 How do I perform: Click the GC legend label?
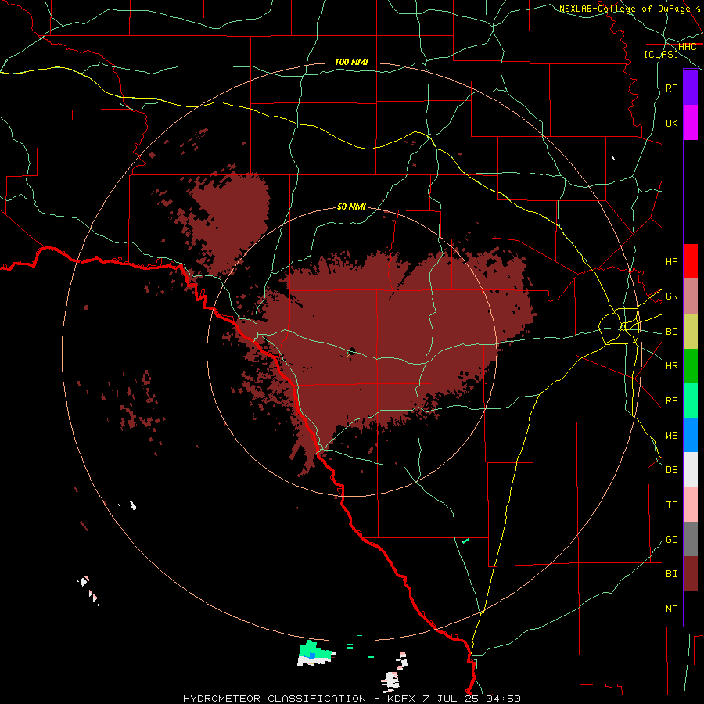pos(671,539)
